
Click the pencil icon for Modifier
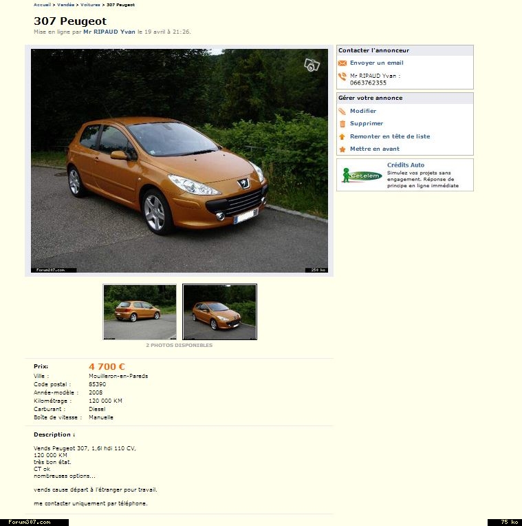click(x=342, y=112)
